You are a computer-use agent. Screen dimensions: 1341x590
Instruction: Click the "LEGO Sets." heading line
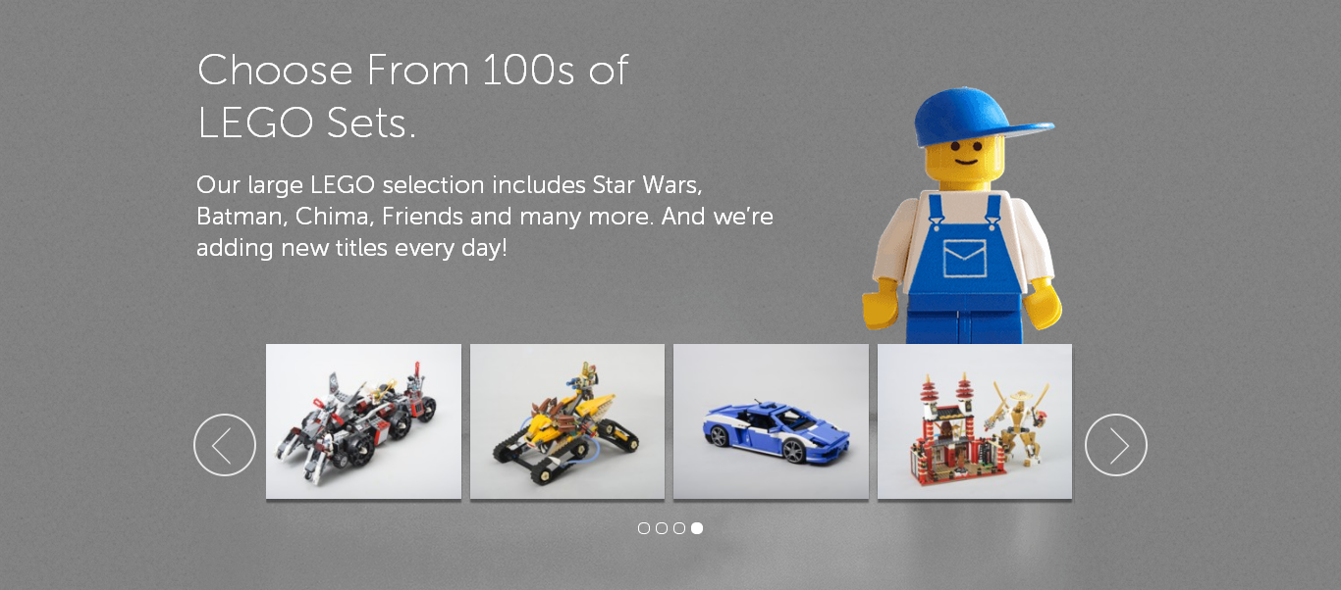(307, 123)
